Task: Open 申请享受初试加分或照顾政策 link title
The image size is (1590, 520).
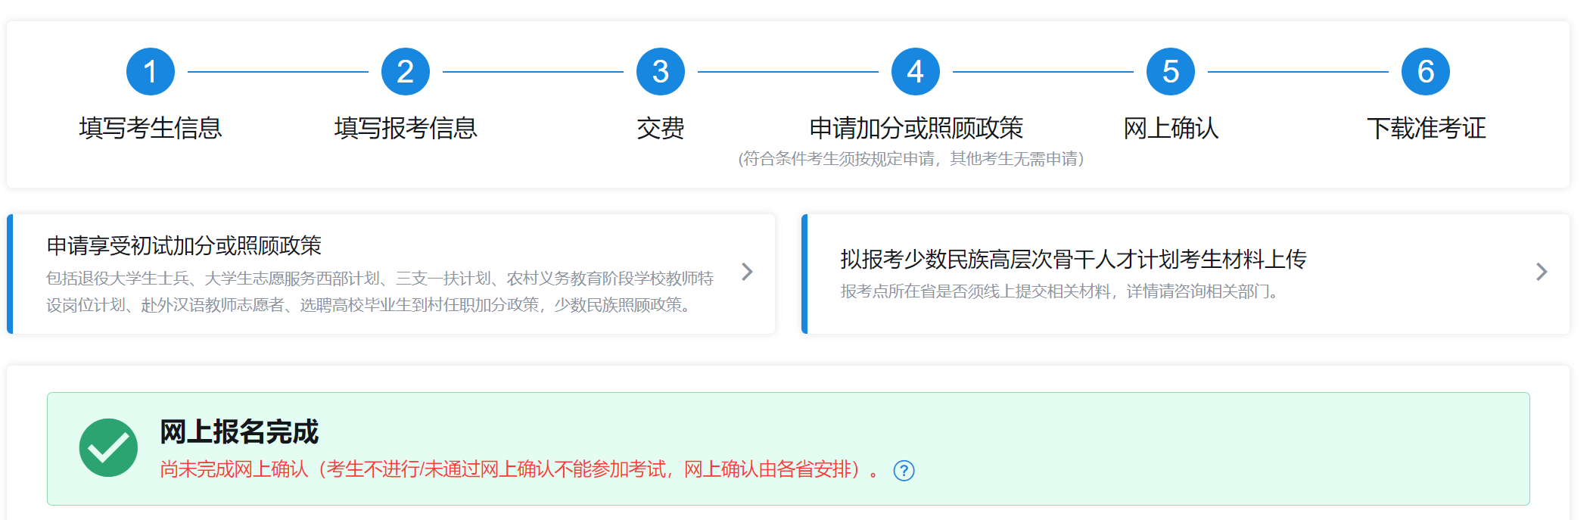Action: 184,245
